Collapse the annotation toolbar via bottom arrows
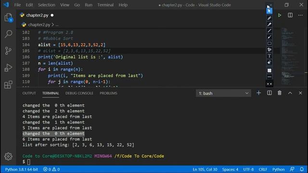Screen dimensions: 308x173 269,84
